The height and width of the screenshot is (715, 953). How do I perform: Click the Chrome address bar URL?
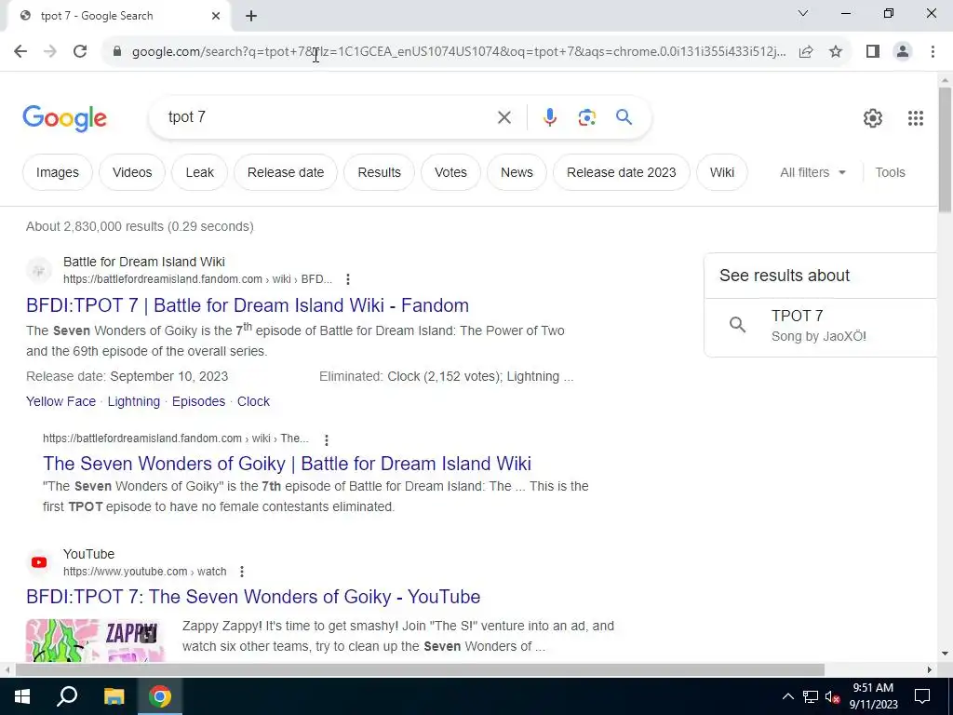tap(459, 52)
